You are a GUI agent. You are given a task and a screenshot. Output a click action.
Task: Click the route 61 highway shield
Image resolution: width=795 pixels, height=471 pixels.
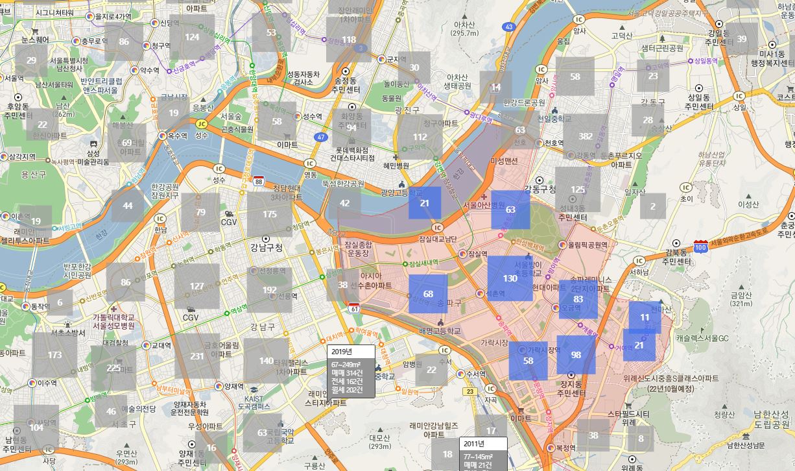[353, 307]
